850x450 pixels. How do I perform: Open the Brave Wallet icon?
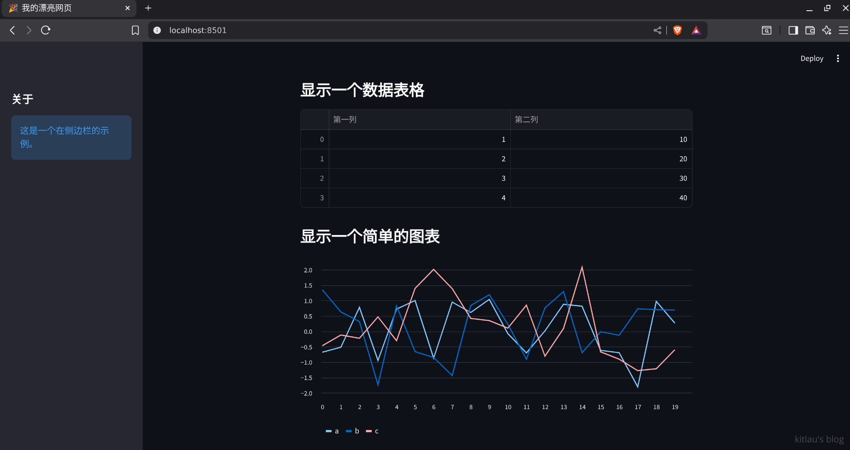(810, 30)
